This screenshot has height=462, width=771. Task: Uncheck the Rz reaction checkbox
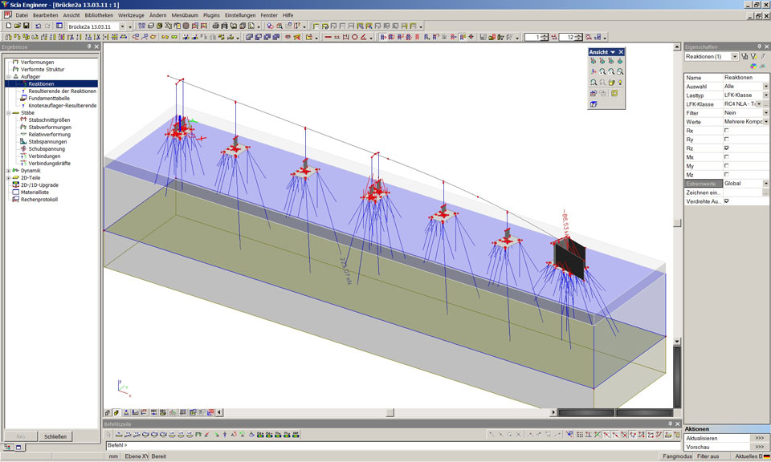(726, 148)
